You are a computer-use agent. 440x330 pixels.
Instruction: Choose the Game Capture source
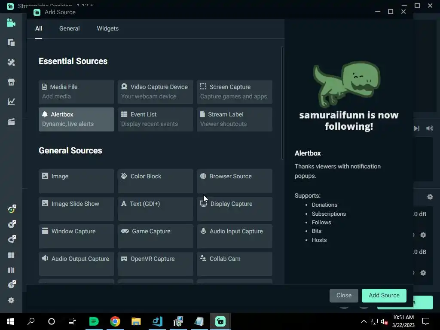point(156,236)
